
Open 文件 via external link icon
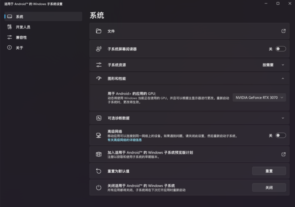[x=283, y=31]
